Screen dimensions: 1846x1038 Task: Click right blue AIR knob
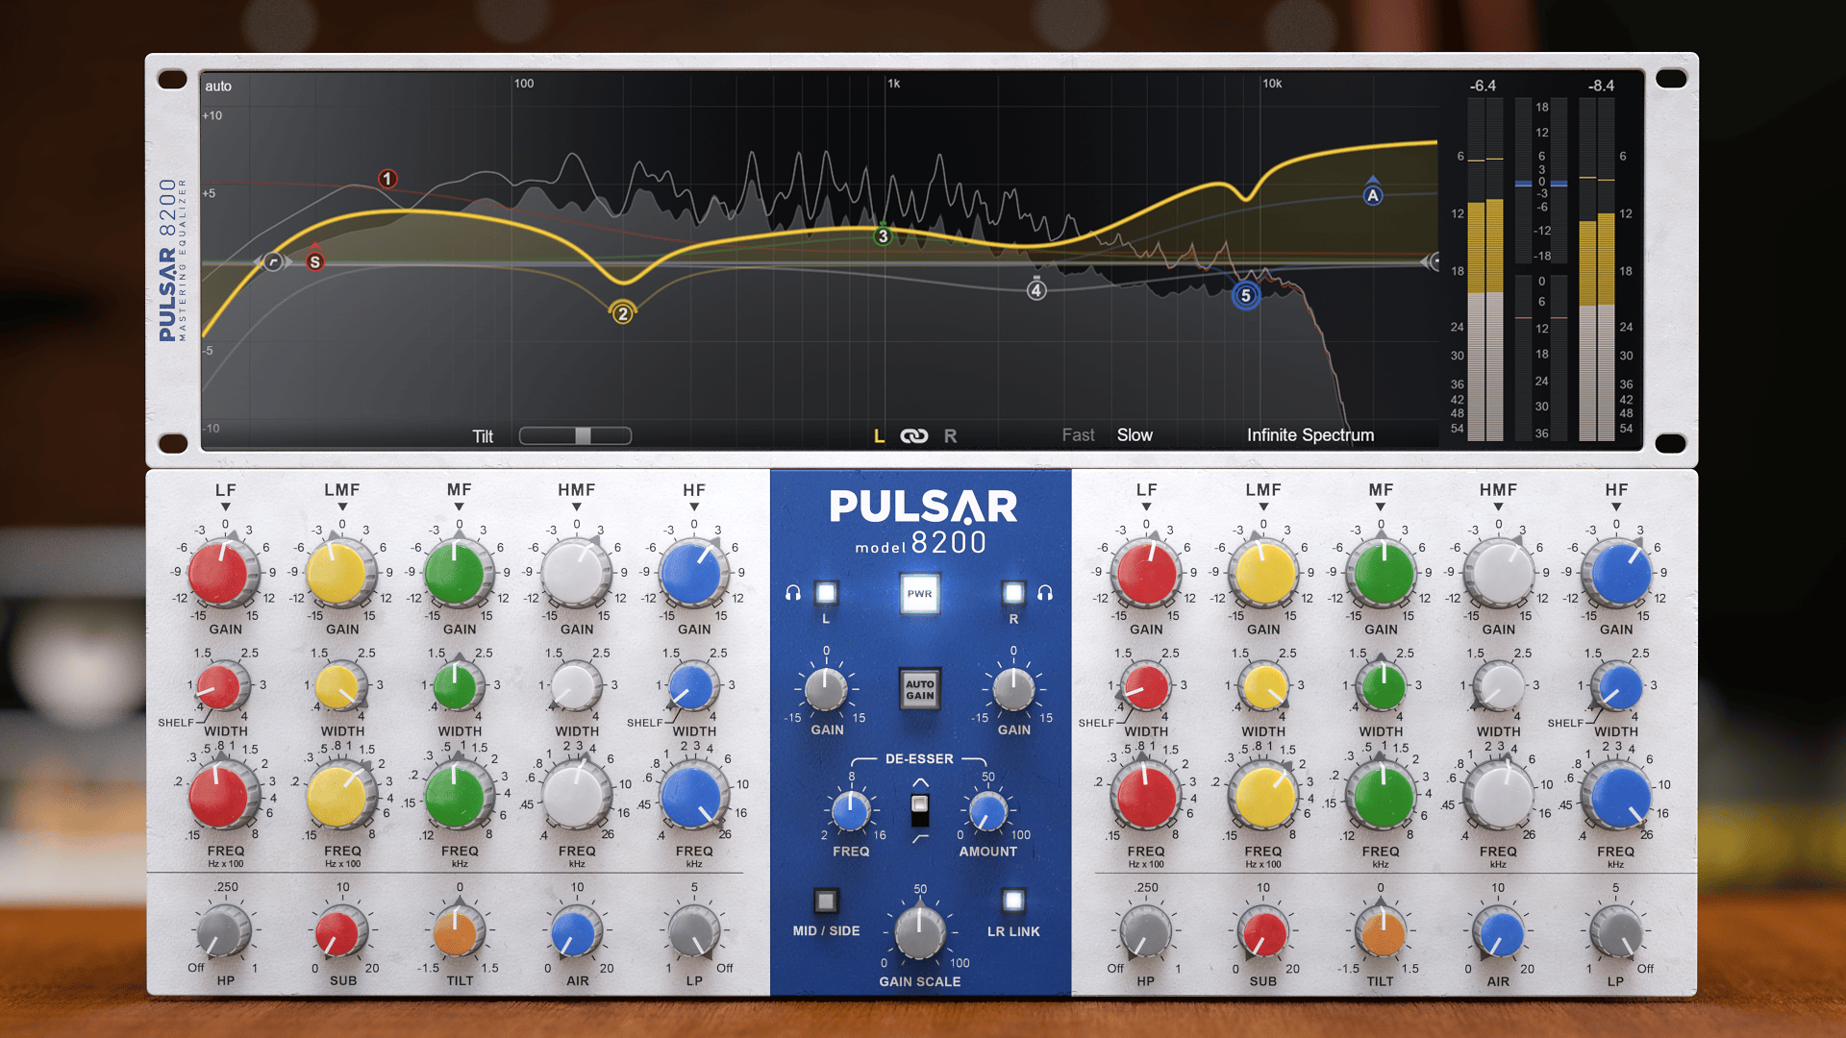tap(1500, 931)
